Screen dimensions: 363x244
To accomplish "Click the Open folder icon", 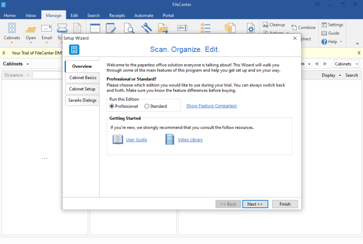I will [31, 29].
